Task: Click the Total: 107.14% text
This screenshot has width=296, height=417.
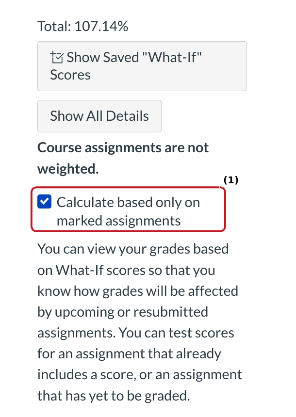Action: (82, 27)
